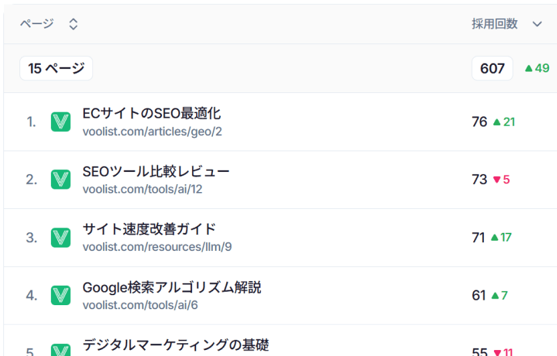Click the 607 total count badge
Viewport: 557px width, 356px height.
point(492,68)
